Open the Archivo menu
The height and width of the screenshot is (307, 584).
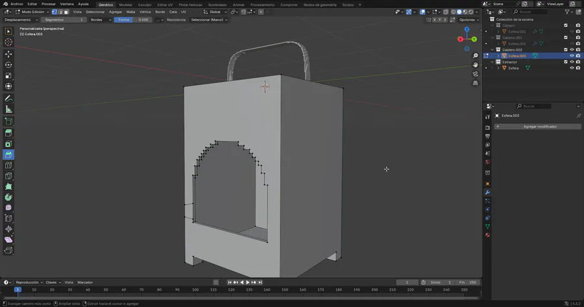(x=16, y=4)
